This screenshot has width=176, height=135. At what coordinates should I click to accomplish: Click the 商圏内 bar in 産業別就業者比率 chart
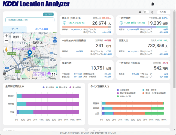48,96
